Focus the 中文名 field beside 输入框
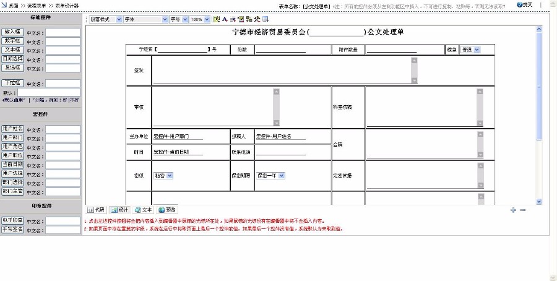Image resolution: width=557 pixels, height=281 pixels. 63,33
